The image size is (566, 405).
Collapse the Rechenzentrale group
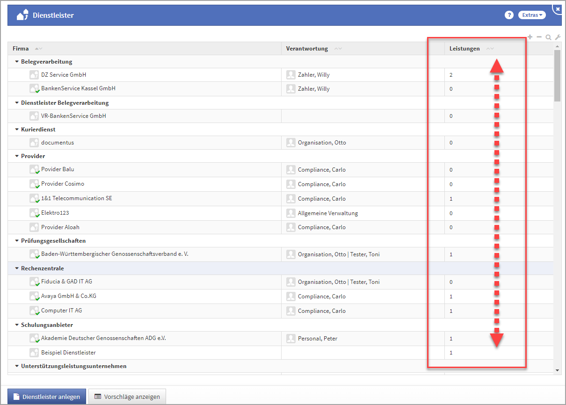17,268
